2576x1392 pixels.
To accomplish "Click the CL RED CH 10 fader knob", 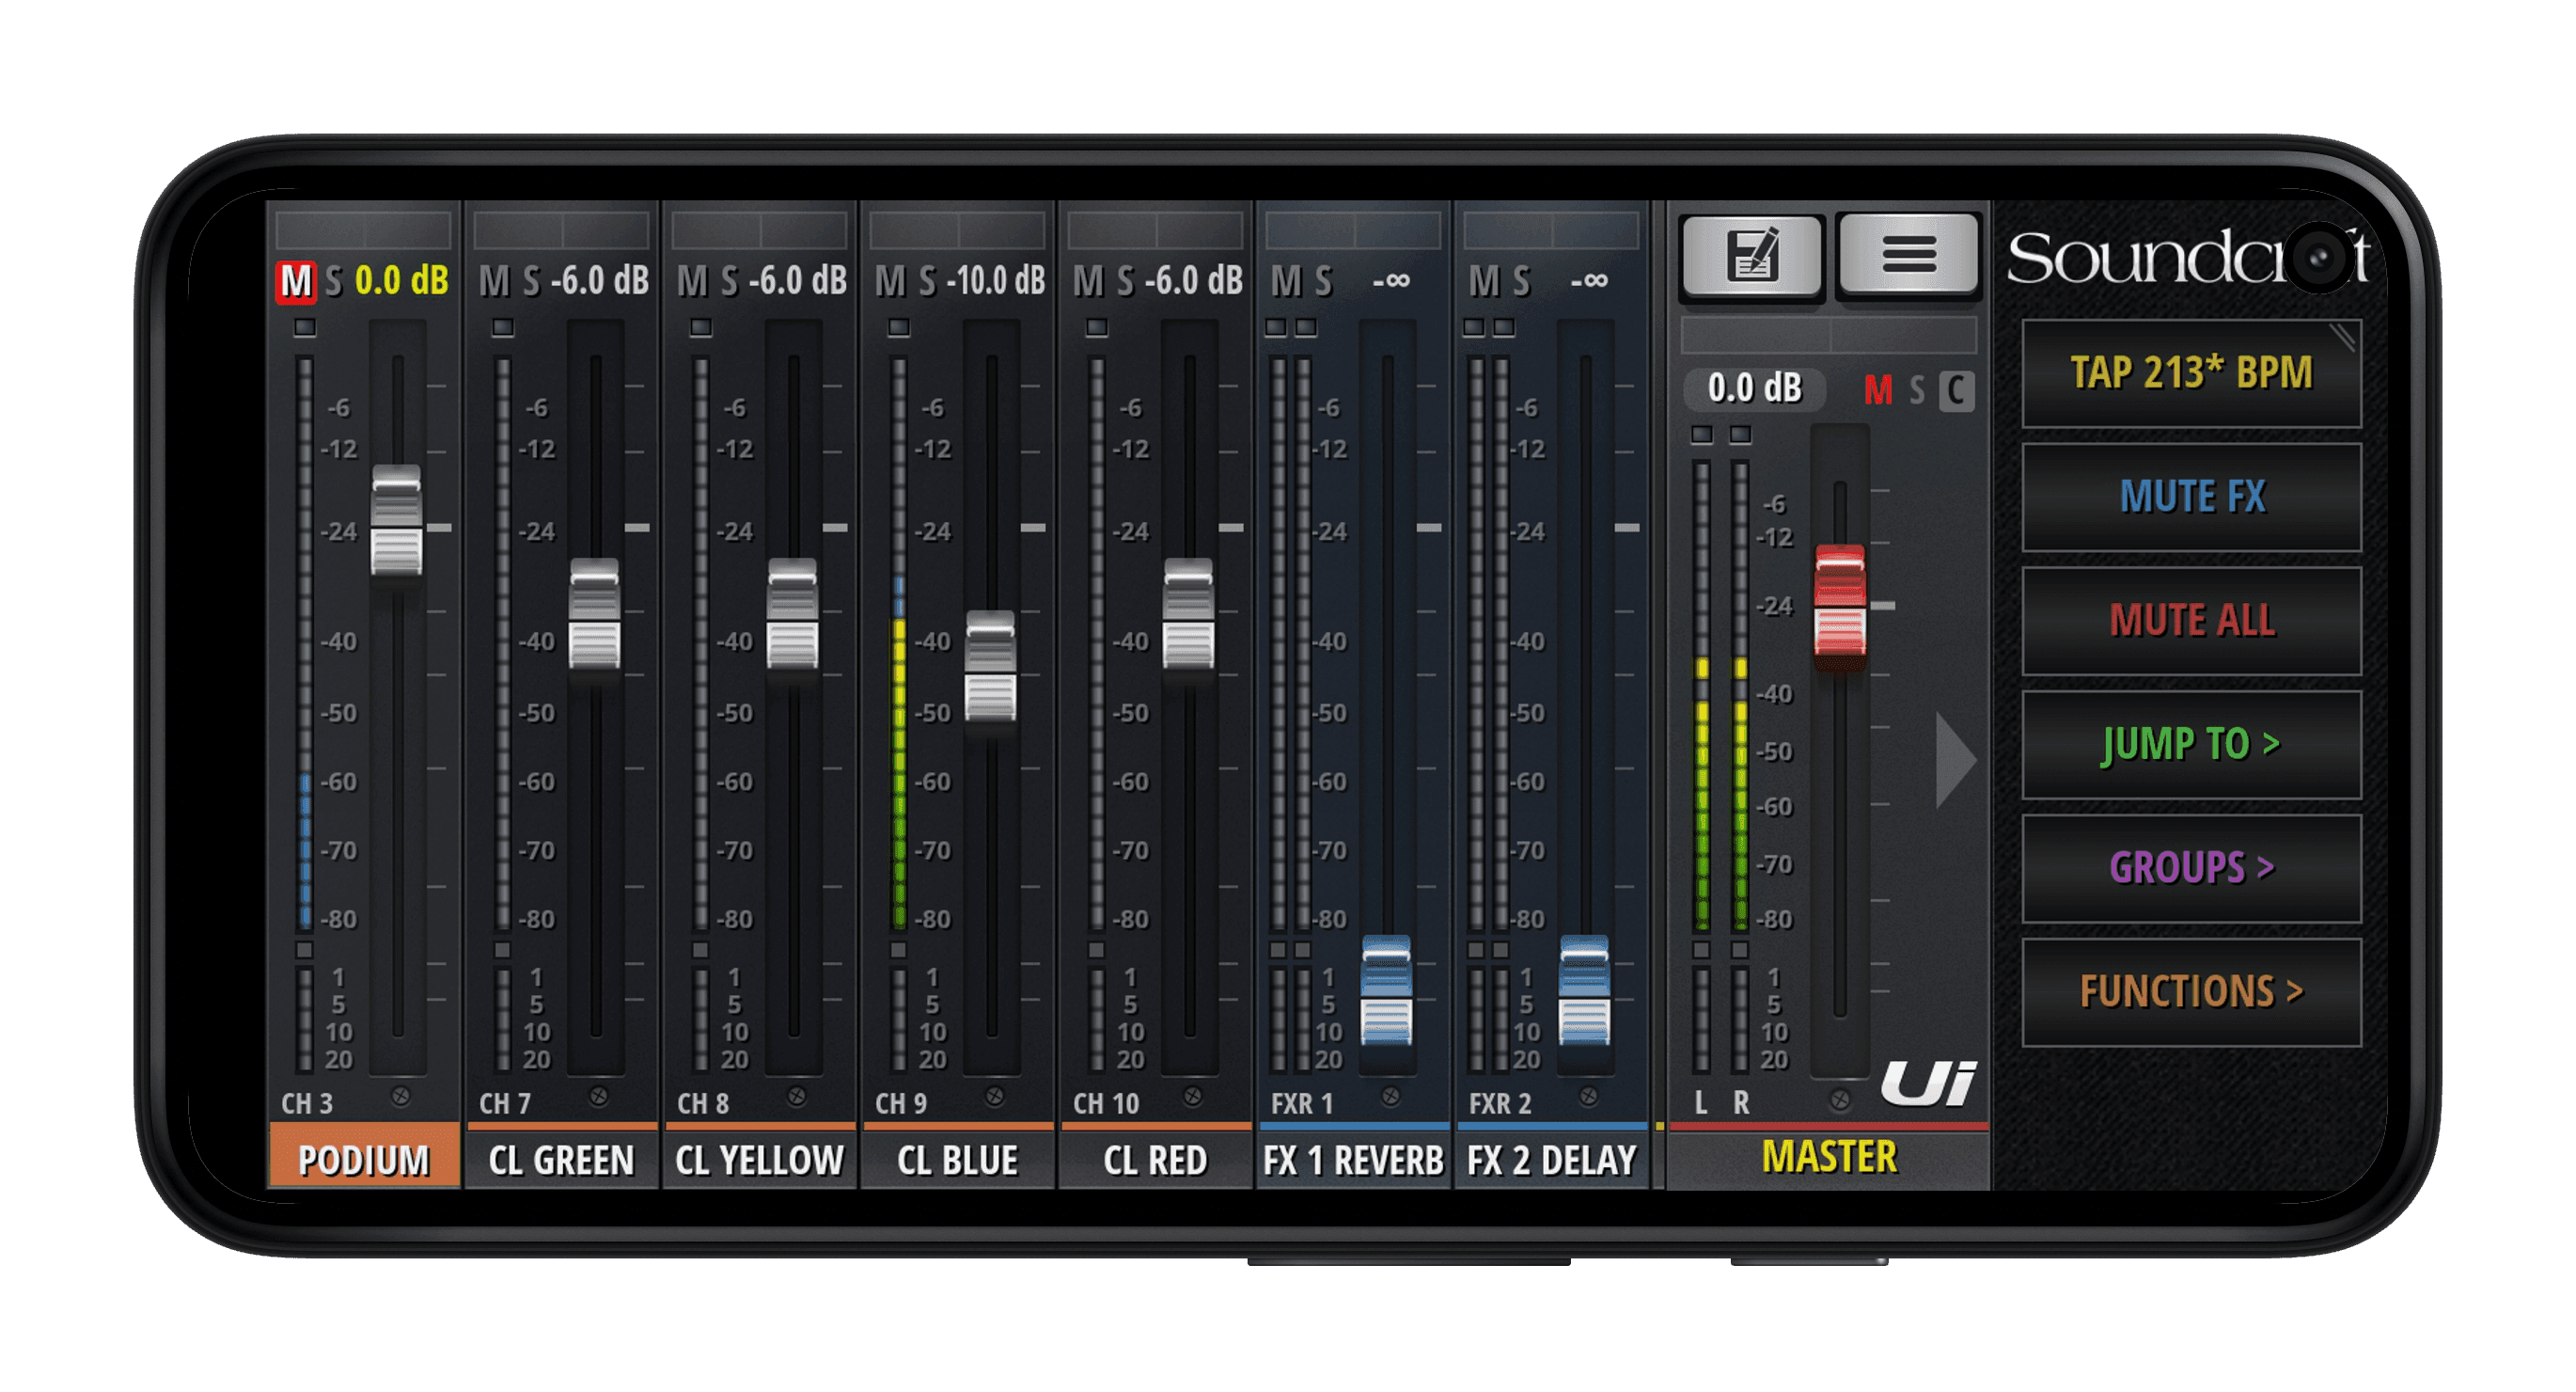I will pyautogui.click(x=1188, y=613).
